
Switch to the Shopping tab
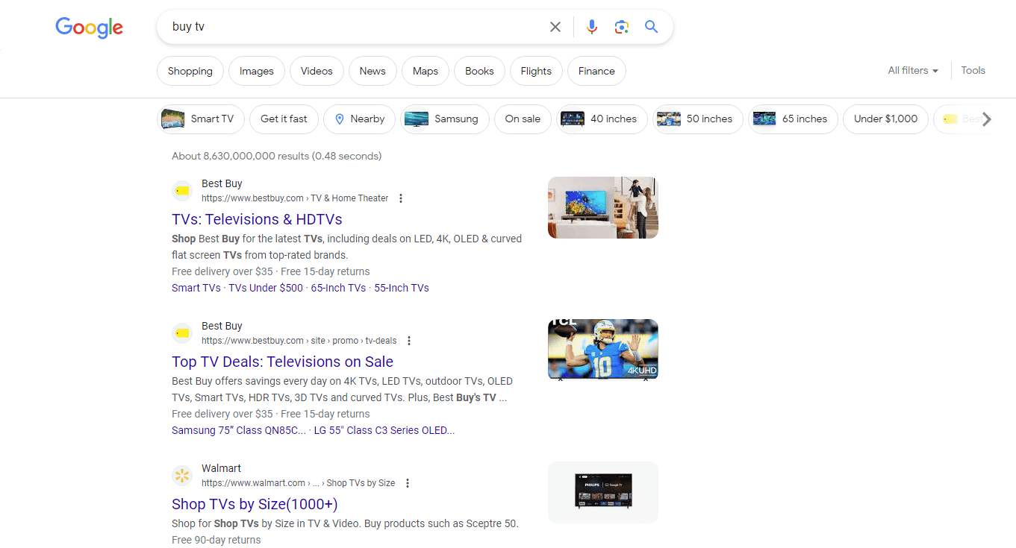190,71
